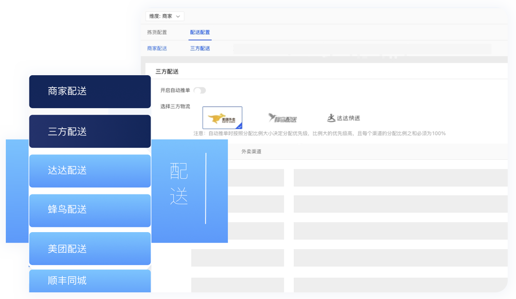Open the 商家配送 sub-tab link at top

(x=157, y=49)
